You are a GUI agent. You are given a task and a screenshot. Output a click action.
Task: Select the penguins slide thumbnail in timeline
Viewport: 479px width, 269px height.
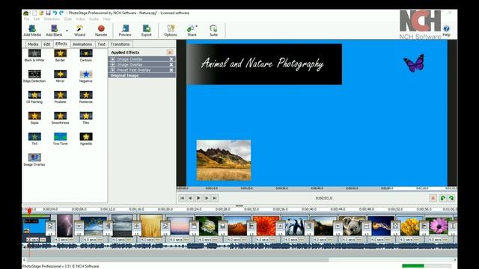pyautogui.click(x=294, y=226)
